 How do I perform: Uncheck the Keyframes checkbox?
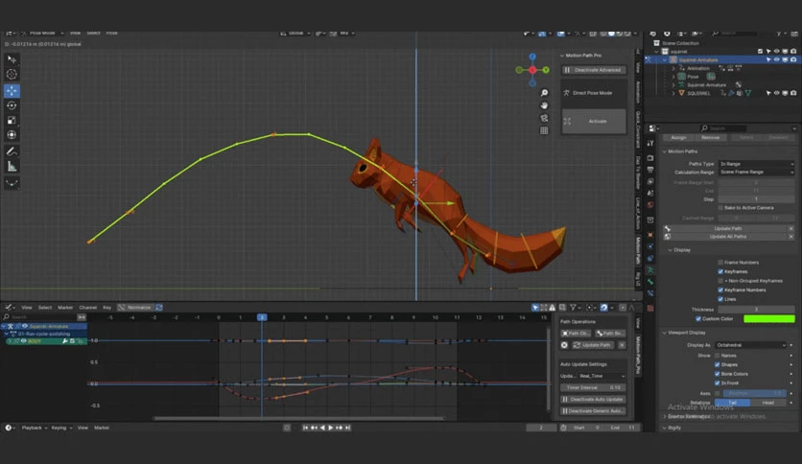720,271
